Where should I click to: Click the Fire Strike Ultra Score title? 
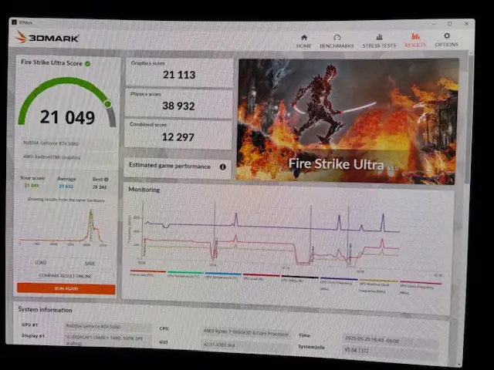[x=52, y=62]
